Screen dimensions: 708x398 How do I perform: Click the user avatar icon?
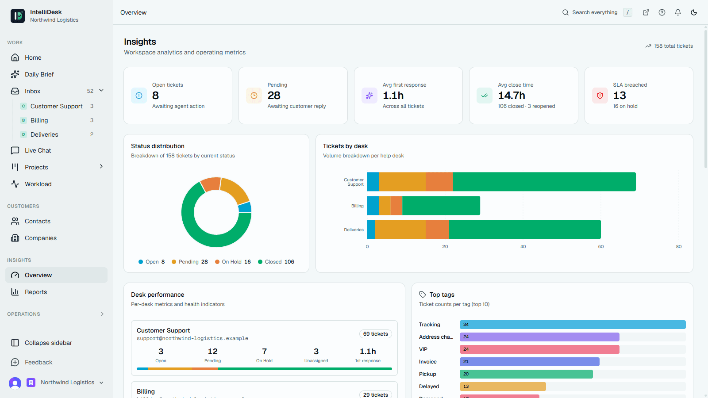tap(15, 383)
